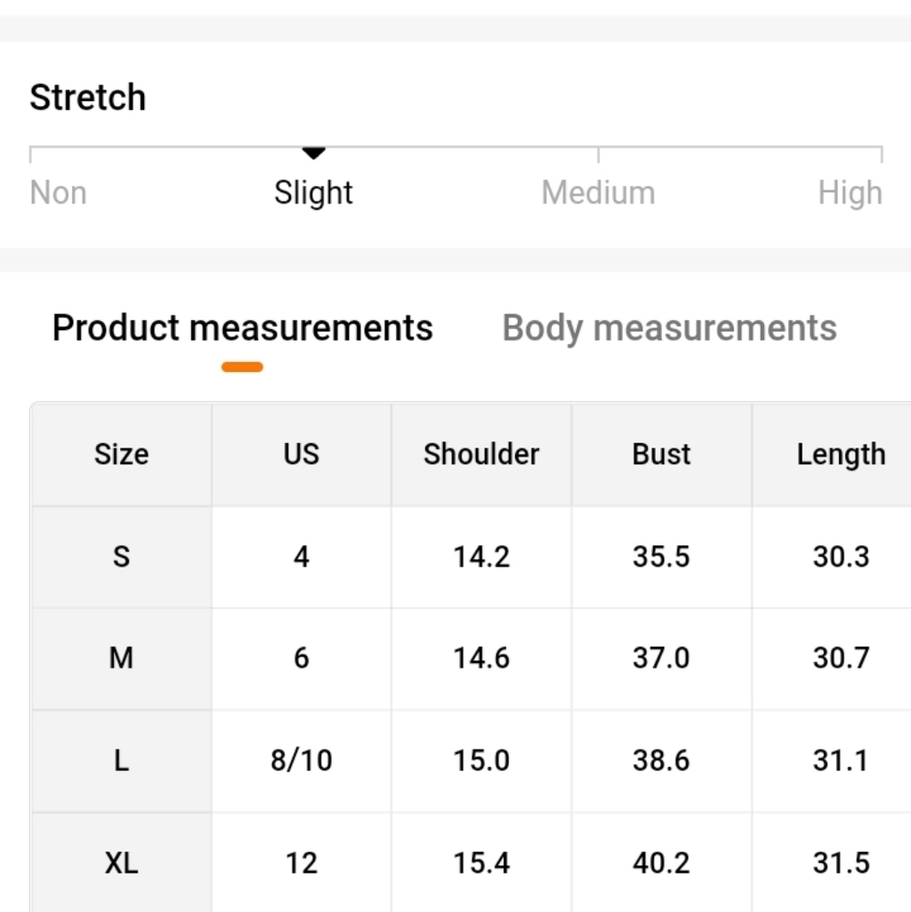Click the Bust column header
This screenshot has width=911, height=912.
[661, 454]
